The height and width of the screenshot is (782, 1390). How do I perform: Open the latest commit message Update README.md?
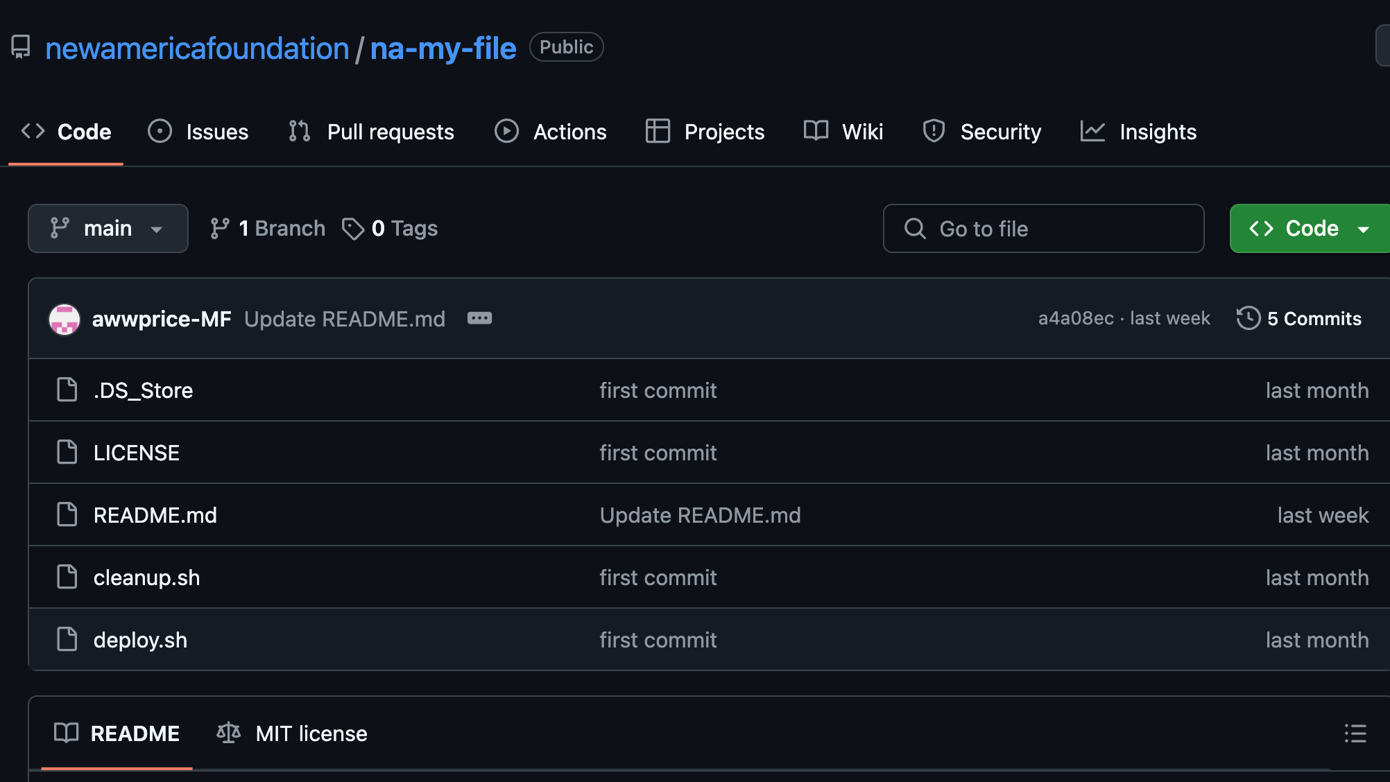tap(345, 319)
